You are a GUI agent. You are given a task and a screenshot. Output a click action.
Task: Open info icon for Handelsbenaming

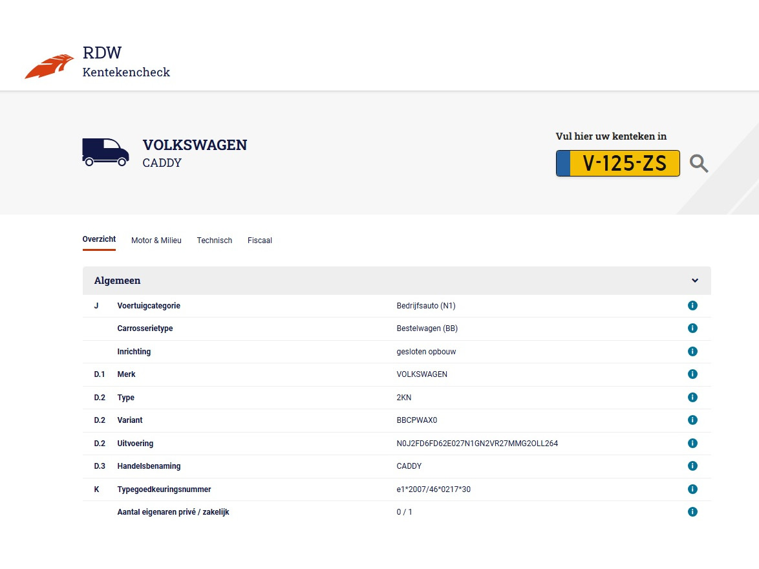click(692, 466)
